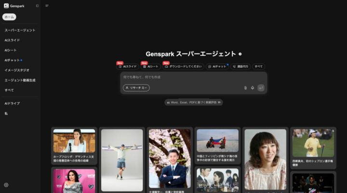
Task: Click the send arrow button in the prompt box
Action: tap(261, 88)
